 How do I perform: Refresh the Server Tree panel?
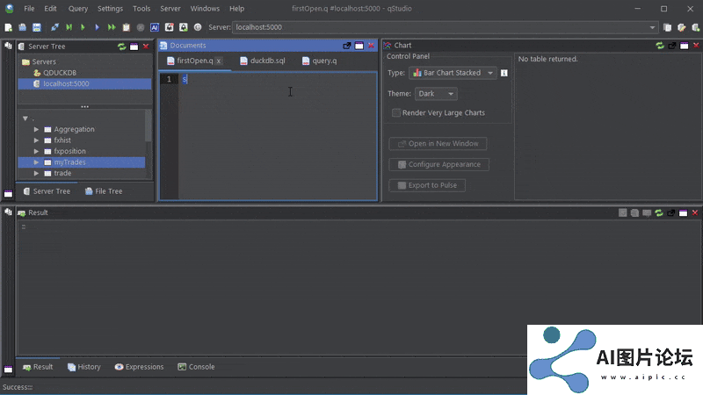point(121,47)
